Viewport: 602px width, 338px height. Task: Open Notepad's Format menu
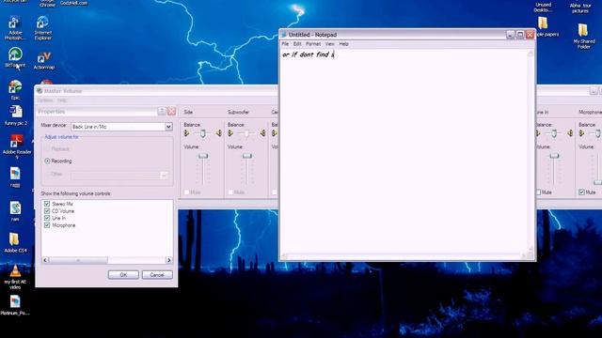[x=313, y=44]
